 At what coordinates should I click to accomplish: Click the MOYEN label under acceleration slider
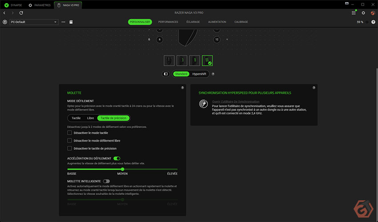(x=122, y=173)
